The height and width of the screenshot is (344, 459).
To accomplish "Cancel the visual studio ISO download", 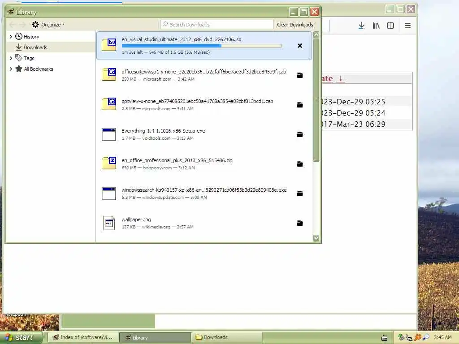I will coord(300,46).
